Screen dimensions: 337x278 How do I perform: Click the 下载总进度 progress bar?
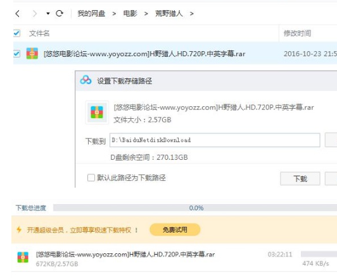click(x=195, y=207)
